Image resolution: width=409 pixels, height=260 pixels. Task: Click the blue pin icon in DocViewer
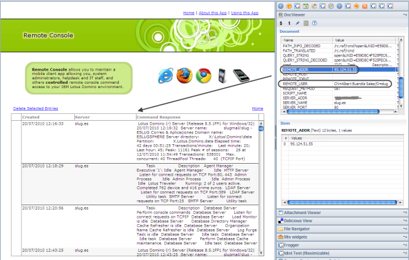click(x=298, y=23)
